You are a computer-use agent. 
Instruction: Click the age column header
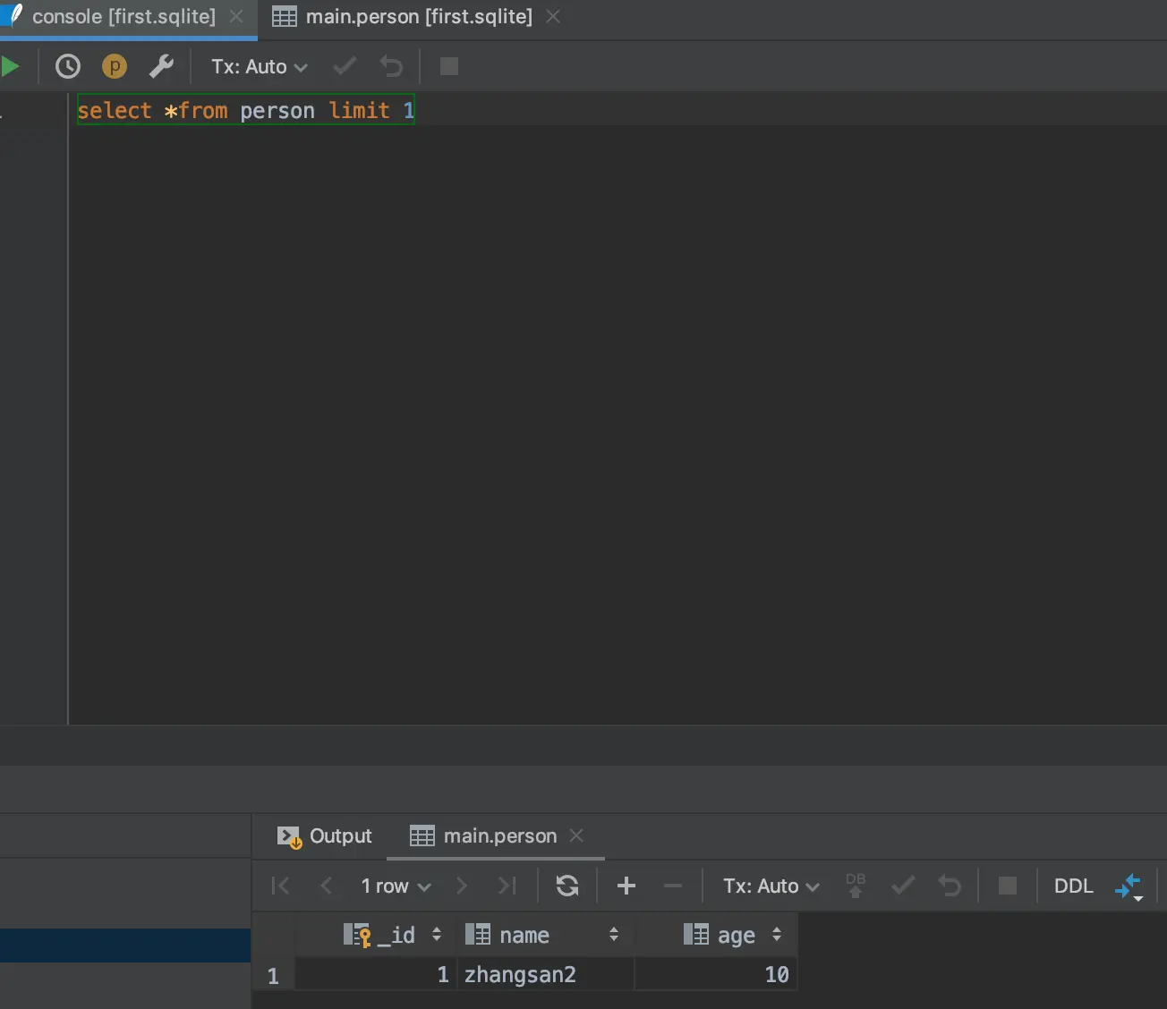[x=716, y=935]
